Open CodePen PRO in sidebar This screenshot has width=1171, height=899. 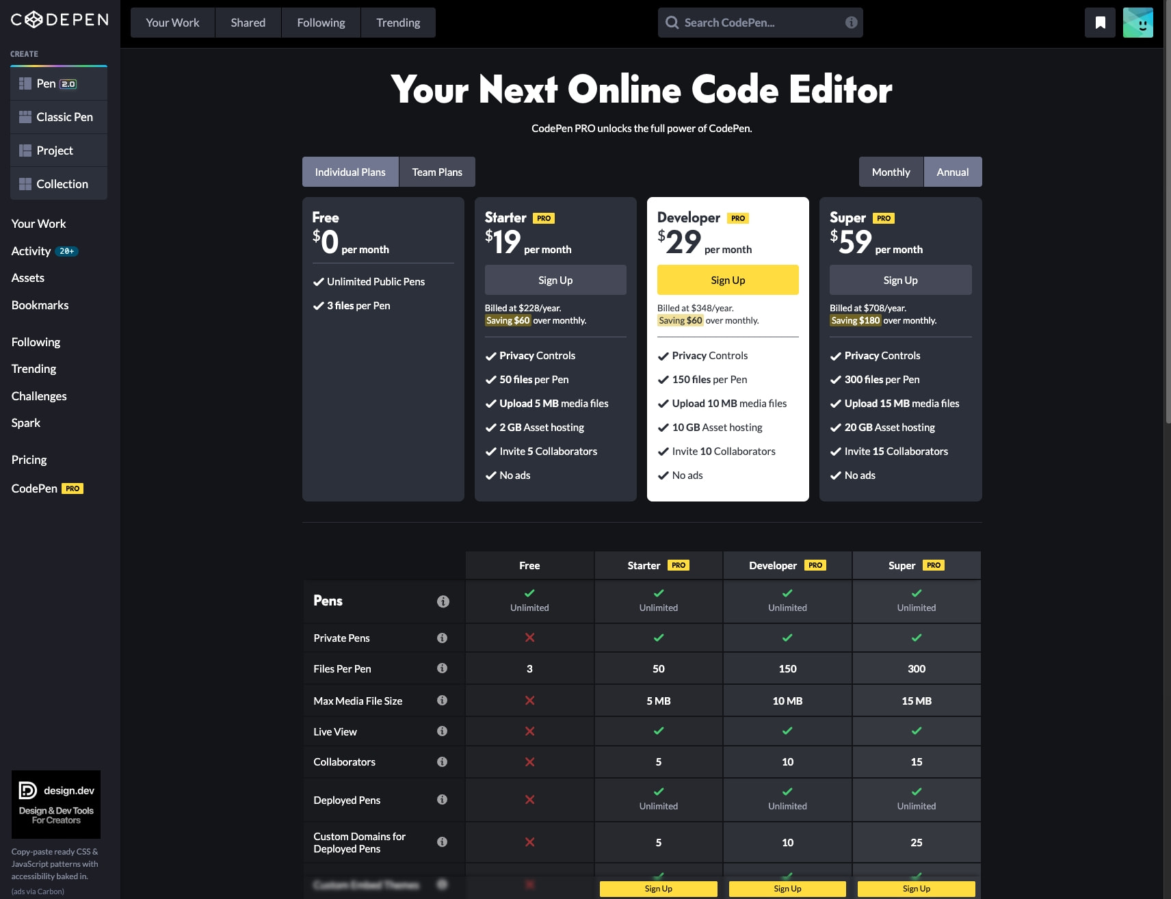pyautogui.click(x=47, y=488)
